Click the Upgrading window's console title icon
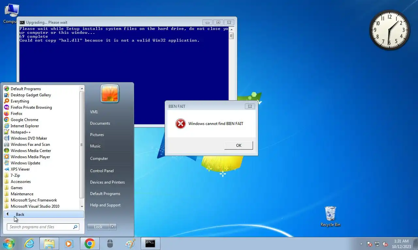Screen dimensions: 418x250 click(x=22, y=22)
